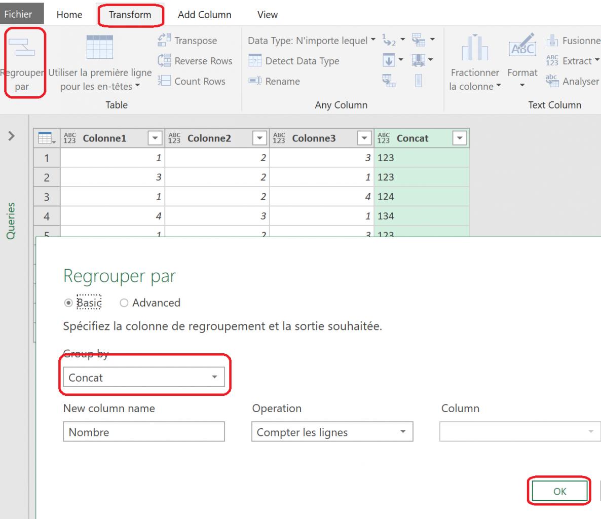Switch to the Transform ribbon tab
Image resolution: width=601 pixels, height=519 pixels.
pyautogui.click(x=130, y=15)
